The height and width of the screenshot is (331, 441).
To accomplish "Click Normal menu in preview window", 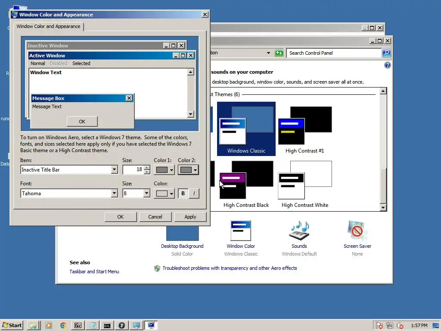I will click(x=38, y=63).
